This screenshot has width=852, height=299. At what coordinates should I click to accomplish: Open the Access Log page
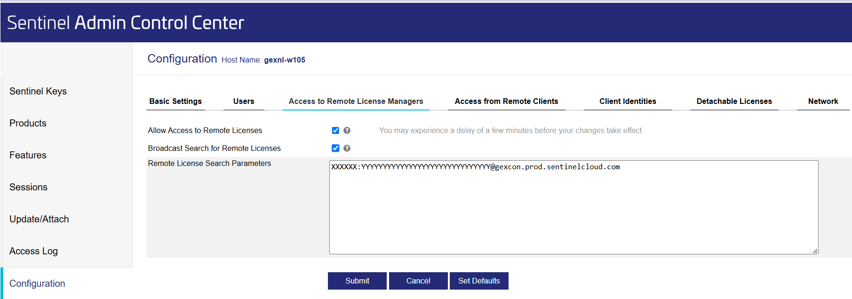point(33,251)
